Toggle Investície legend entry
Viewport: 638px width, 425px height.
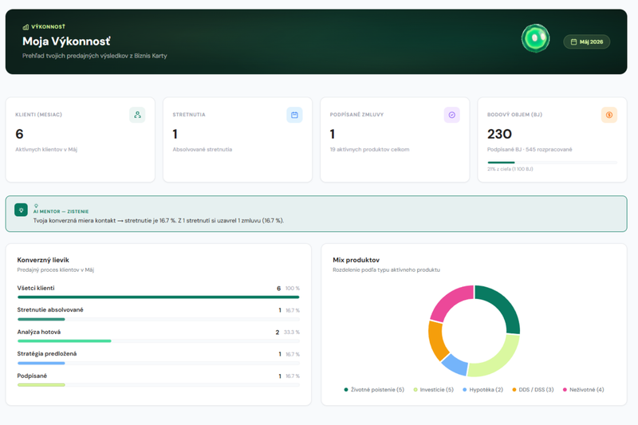tap(433, 390)
